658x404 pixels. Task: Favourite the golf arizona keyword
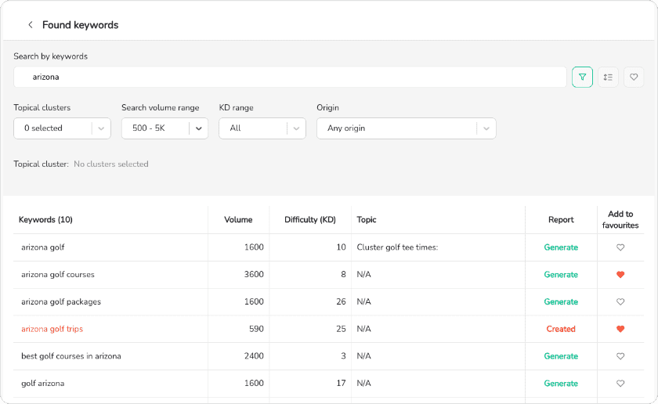click(x=620, y=384)
